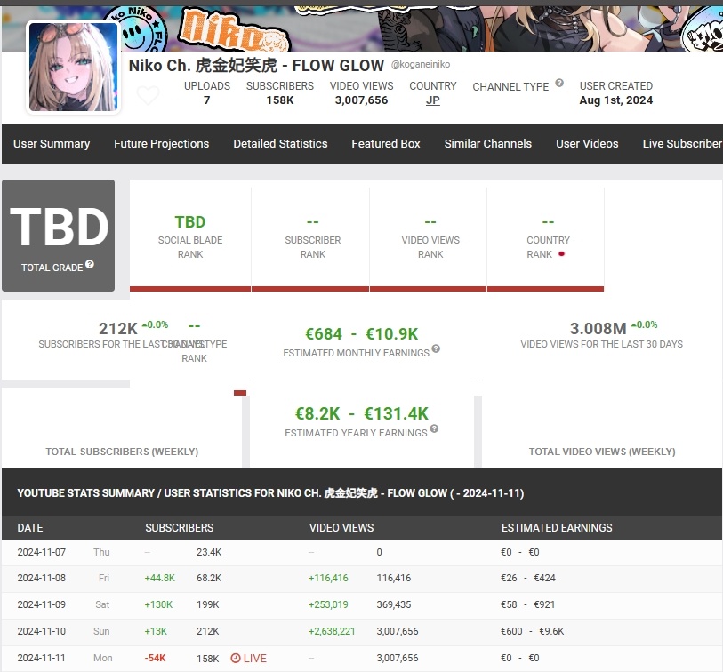Click the 212K subscribers last 30 days
Image resolution: width=723 pixels, height=672 pixels.
point(118,329)
